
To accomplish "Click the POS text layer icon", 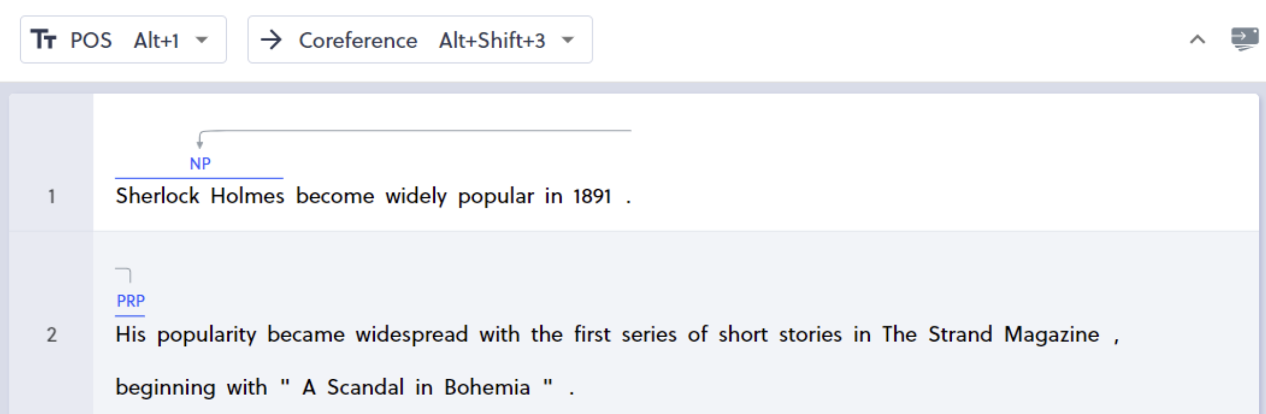I will tap(43, 40).
